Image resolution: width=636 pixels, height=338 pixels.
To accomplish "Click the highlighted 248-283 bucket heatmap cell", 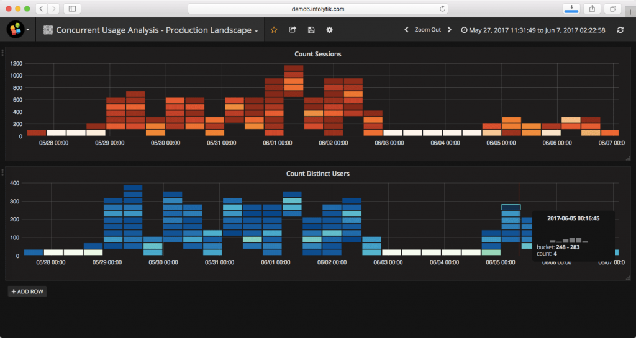I will point(511,207).
